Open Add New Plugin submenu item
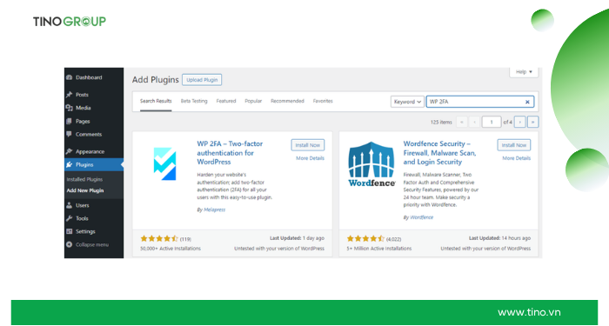This screenshot has height=326, width=609. click(x=85, y=190)
